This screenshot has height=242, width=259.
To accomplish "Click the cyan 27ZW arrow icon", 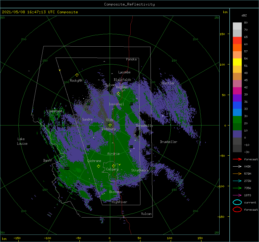I will pos(237,181).
